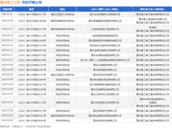The image size is (172, 128).
Task: Click case number 渝0103民初41868号
Action: coord(32,41)
